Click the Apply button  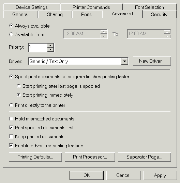pyautogui.click(x=160, y=176)
